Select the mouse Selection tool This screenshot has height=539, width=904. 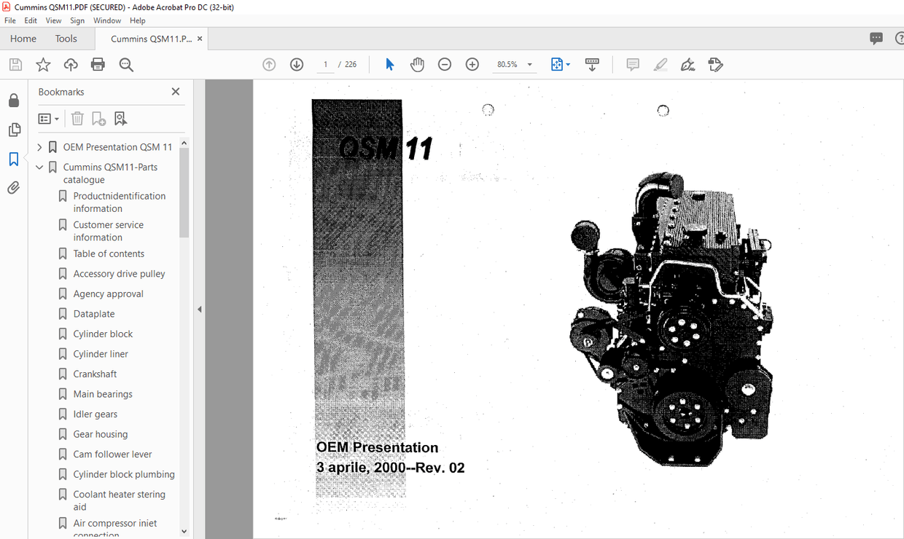(390, 64)
